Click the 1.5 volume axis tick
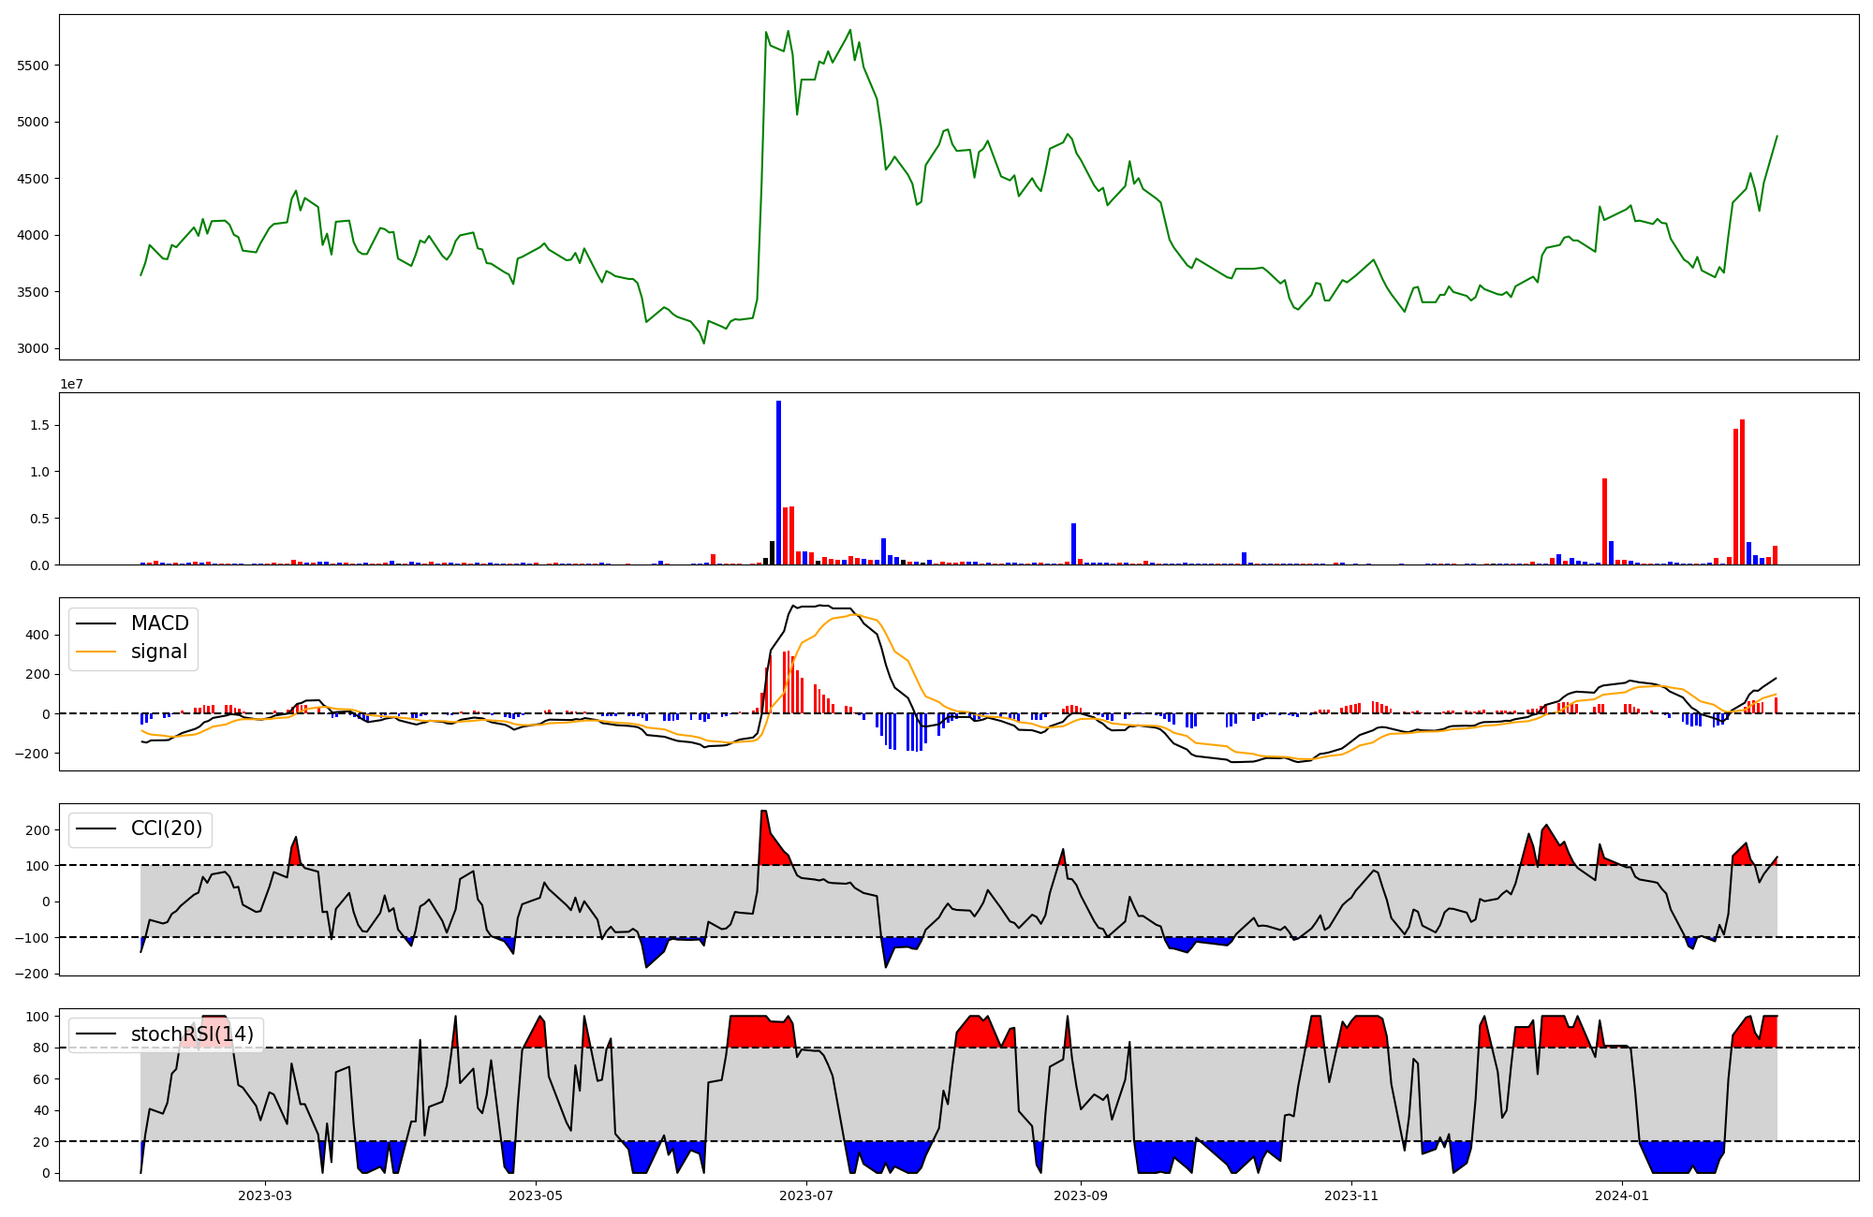 (41, 425)
